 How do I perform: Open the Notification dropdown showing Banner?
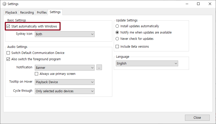[x=65, y=68]
